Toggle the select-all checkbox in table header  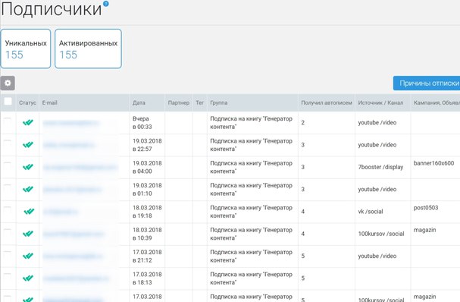[x=8, y=102]
